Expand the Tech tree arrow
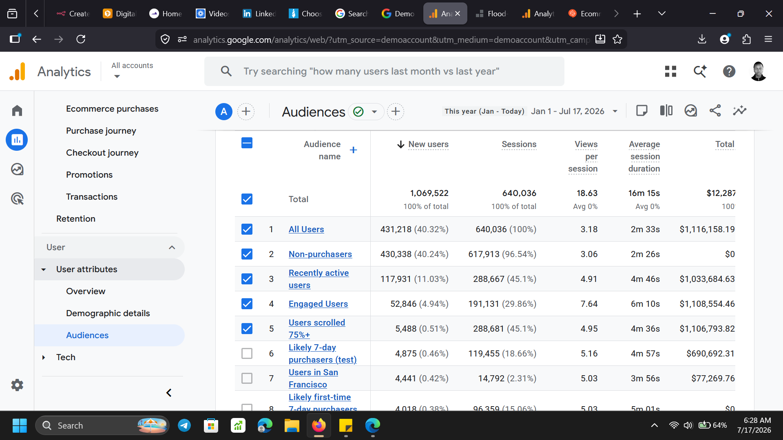 click(44, 357)
